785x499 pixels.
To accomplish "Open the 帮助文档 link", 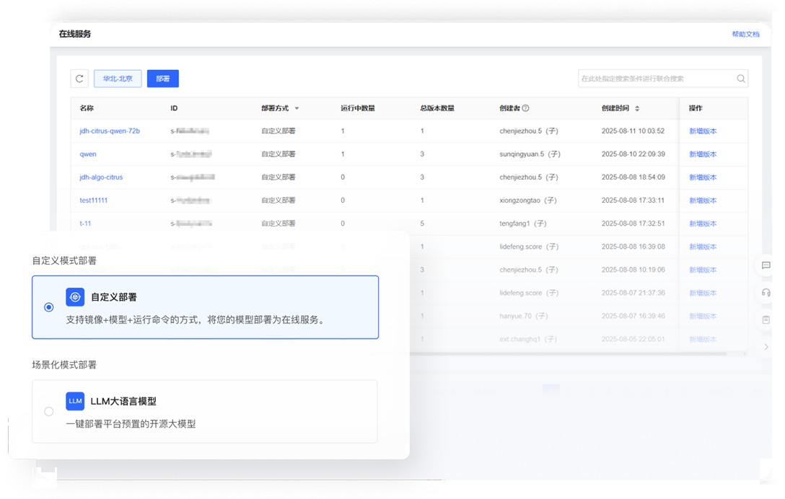I will click(x=746, y=34).
